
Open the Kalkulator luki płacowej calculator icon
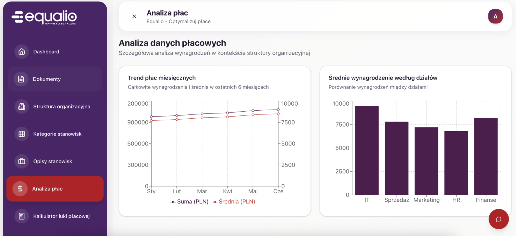[22, 216]
